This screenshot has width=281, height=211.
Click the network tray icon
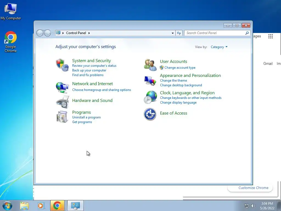[247, 206]
